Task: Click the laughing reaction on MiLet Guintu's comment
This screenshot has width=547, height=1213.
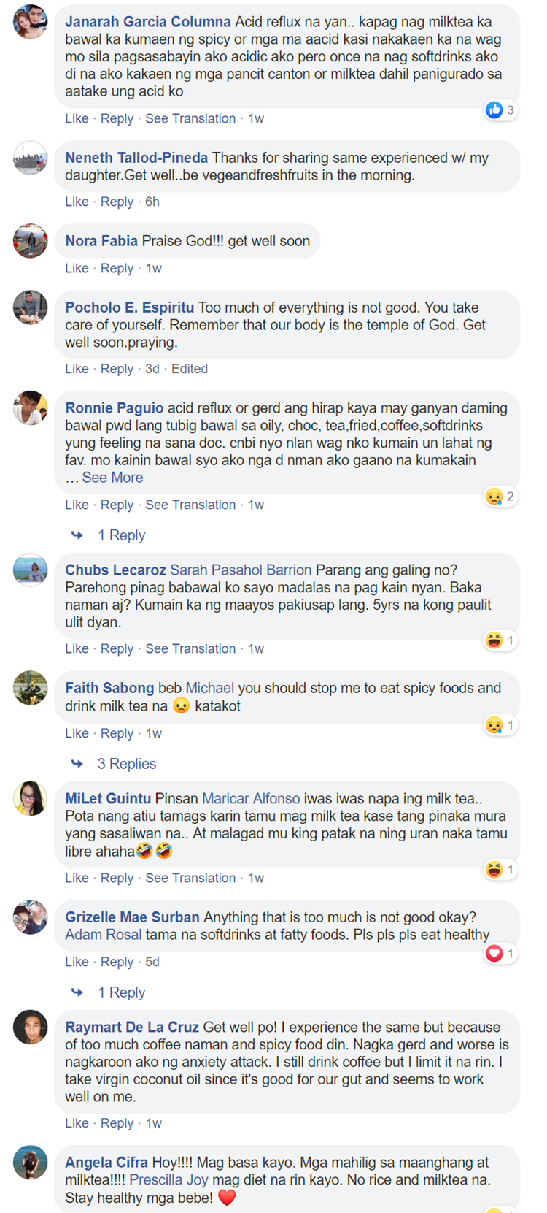Action: pyautogui.click(x=494, y=870)
